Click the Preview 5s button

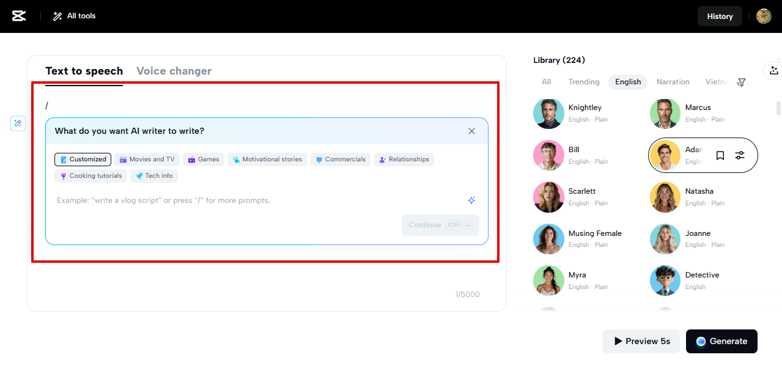642,341
